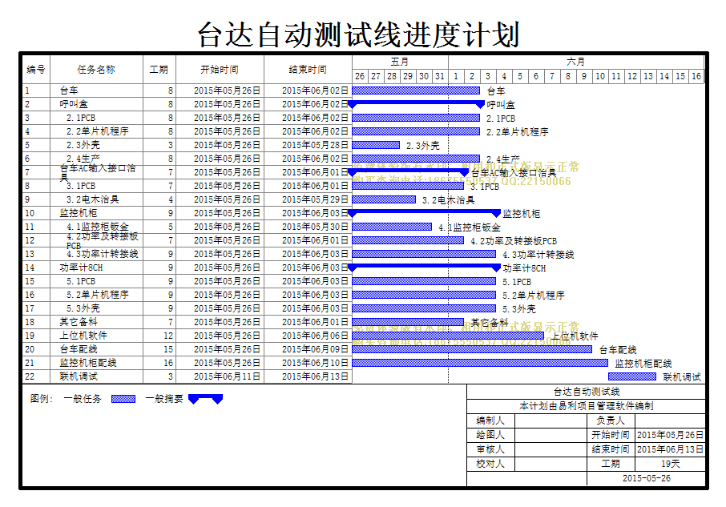The image size is (726, 507).
Task: Select 4.1监控柜钣金 in the task name column
Action: [x=98, y=227]
